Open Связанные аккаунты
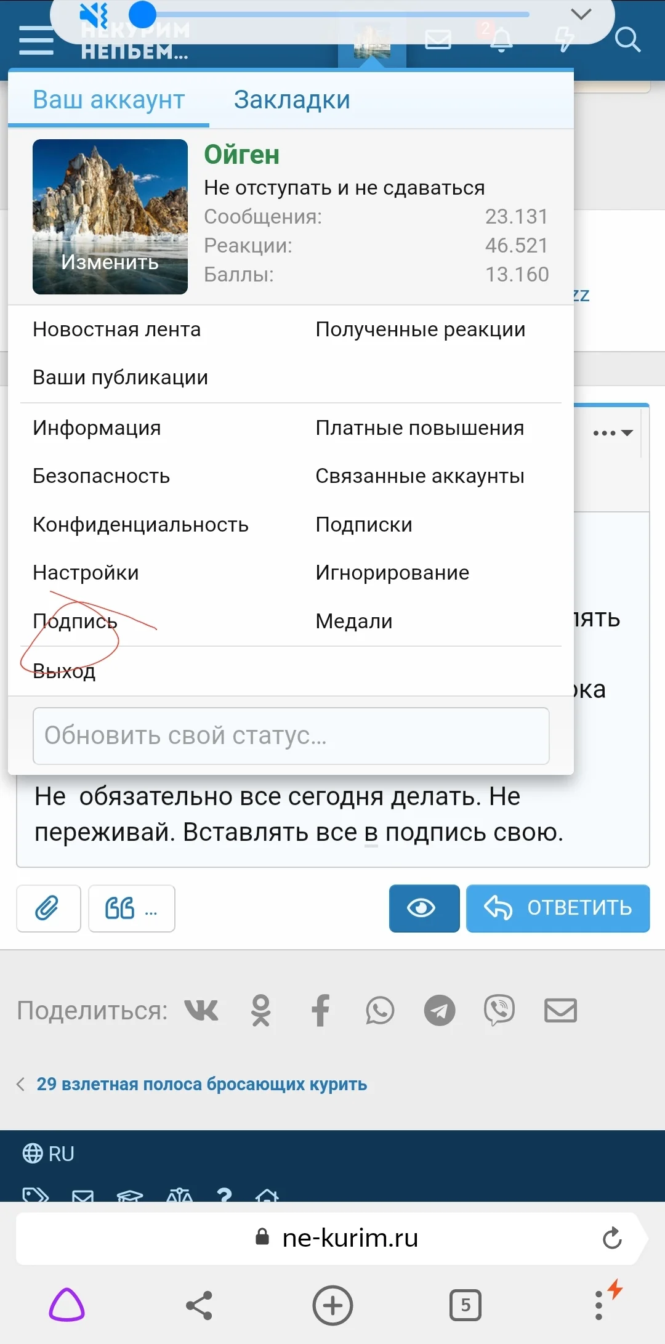Viewport: 665px width, 1344px height. 420,476
